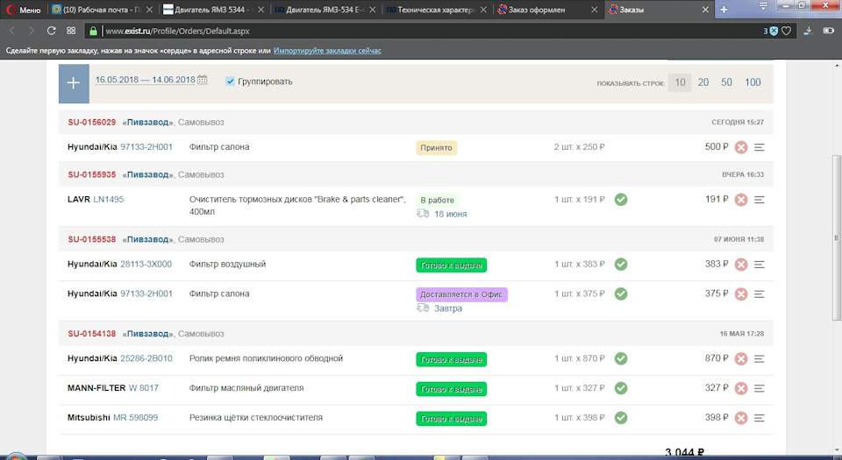Cancel the MANN-FILTER W 8017 item
This screenshot has height=460, width=842.
click(741, 389)
